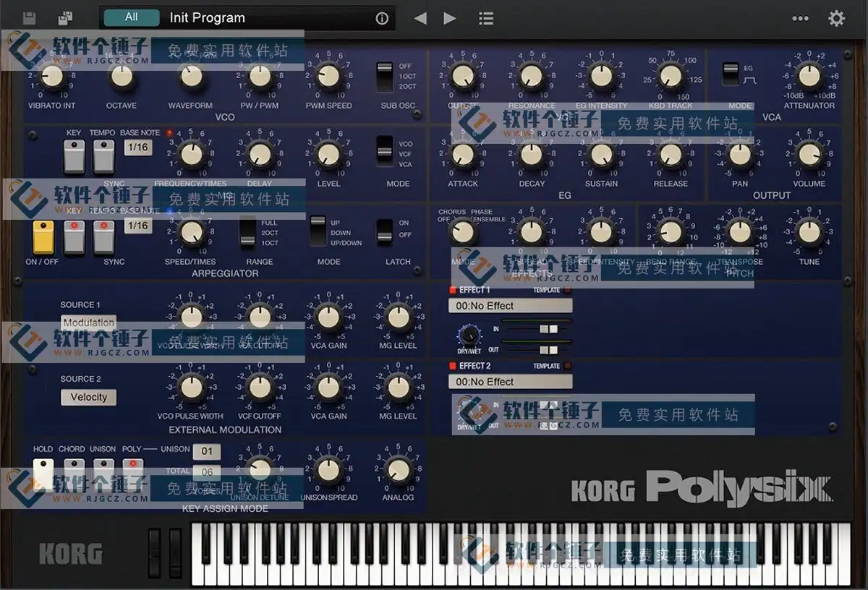
Task: Click the EG ATTACK knob
Action: 463,154
